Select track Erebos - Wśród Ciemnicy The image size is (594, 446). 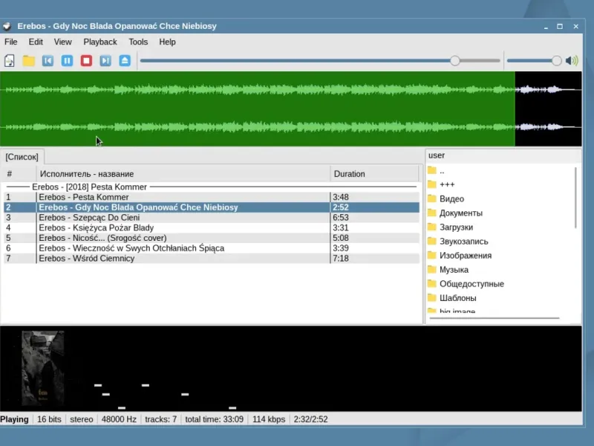point(86,258)
